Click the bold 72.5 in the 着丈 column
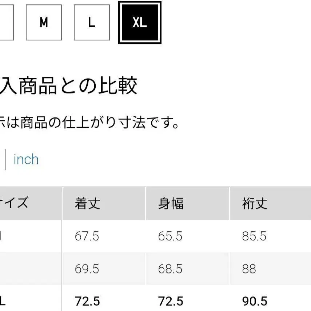The height and width of the screenshot is (311, 311). pyautogui.click(x=87, y=301)
